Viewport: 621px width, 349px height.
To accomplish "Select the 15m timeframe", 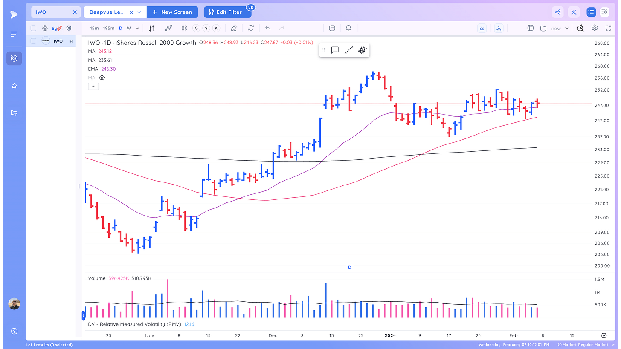I will point(94,28).
